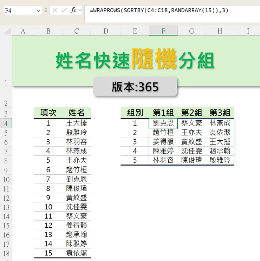
Task: Select cell 蔡文豪 in group table
Action: tap(191, 123)
